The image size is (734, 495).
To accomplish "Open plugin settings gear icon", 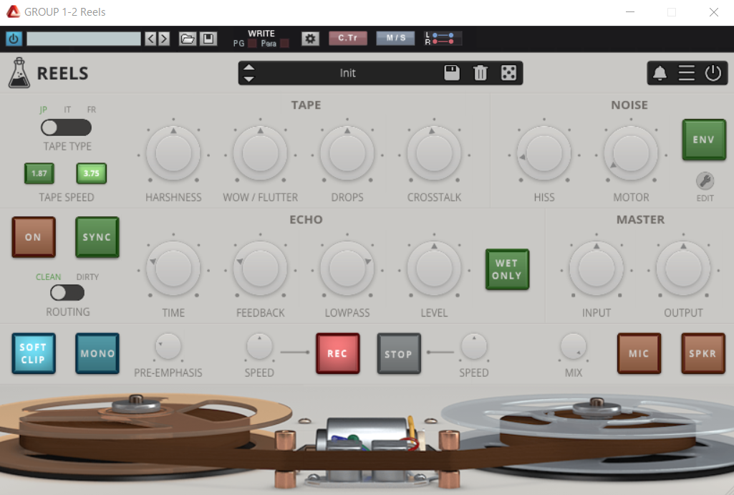I will click(x=310, y=39).
